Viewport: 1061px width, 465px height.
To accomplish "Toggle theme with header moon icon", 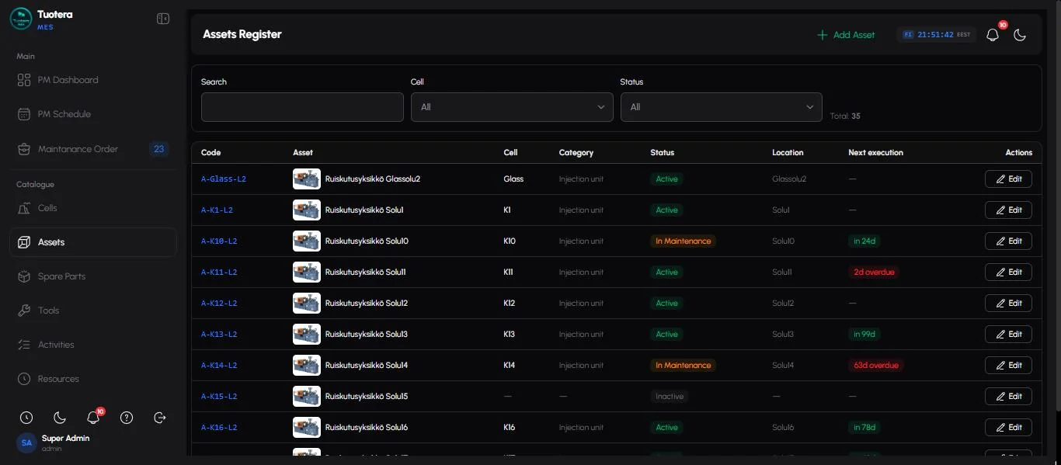I will point(1021,35).
